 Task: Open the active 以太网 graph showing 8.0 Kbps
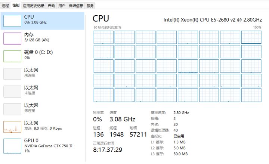[12, 127]
